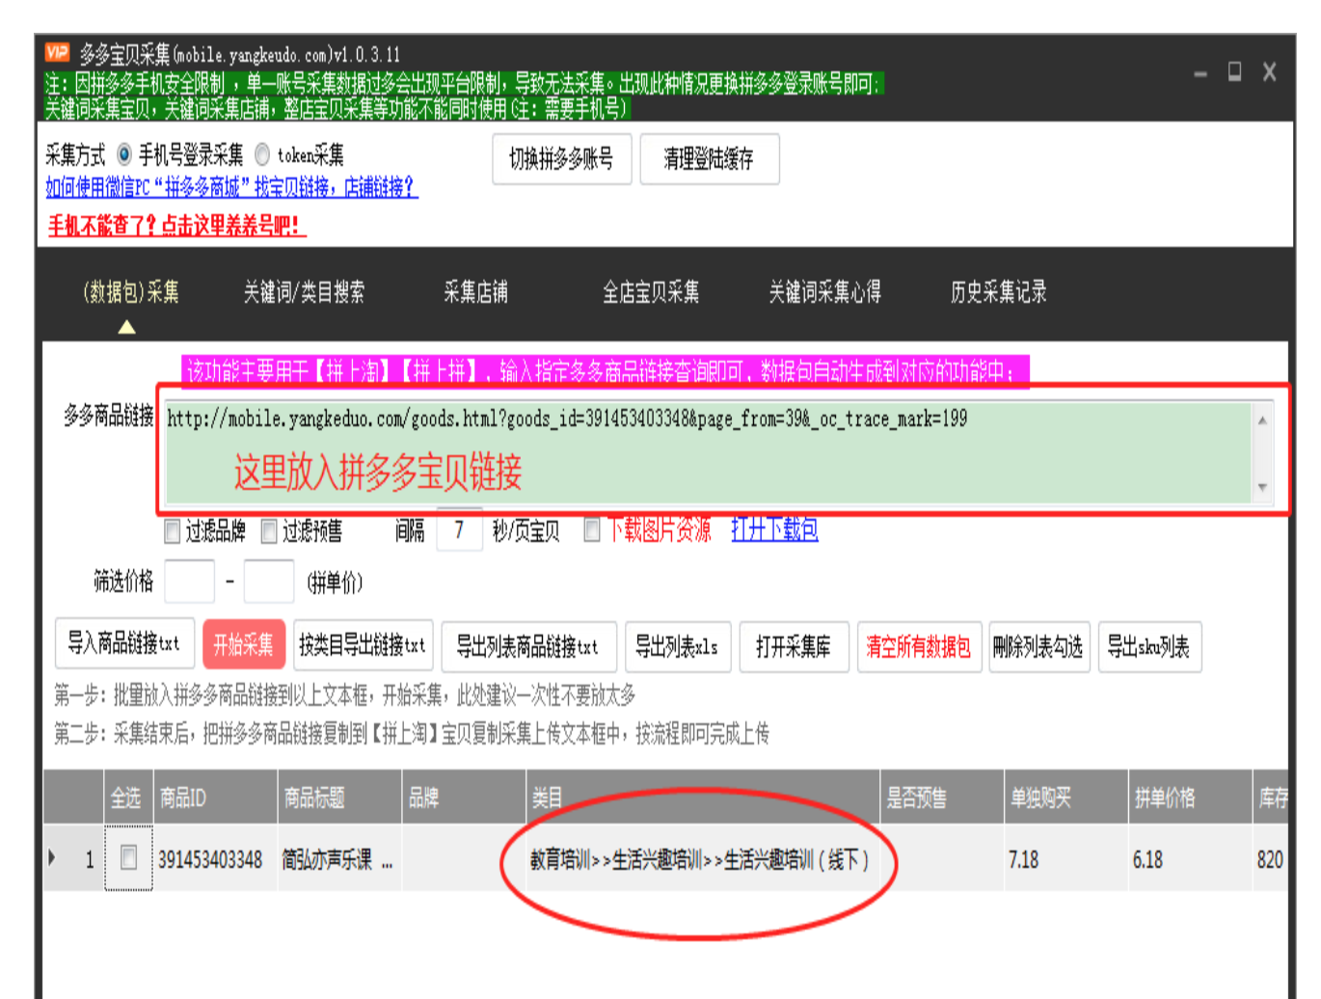Open link about using WeChat PC 拼多多商城

point(231,187)
